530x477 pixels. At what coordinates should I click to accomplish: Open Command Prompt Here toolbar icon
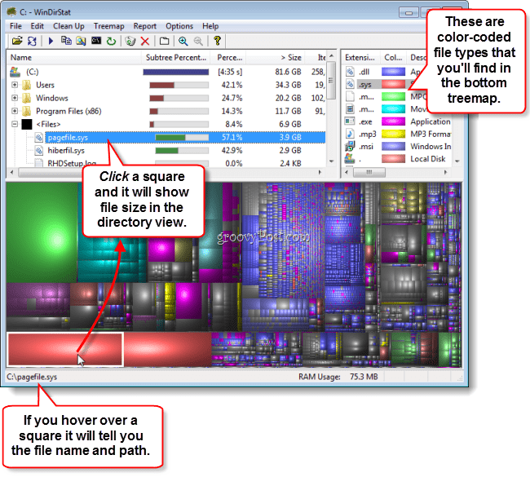point(96,41)
